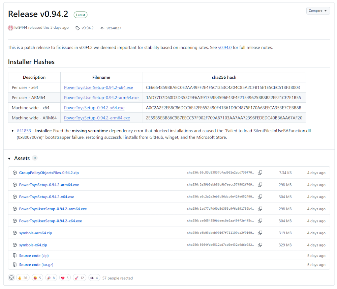Screen dimensions: 337x289
Task: Download PowerToysUserSetup-0.94.2-arm64.exe from the Assets list
Action: coord(53,209)
